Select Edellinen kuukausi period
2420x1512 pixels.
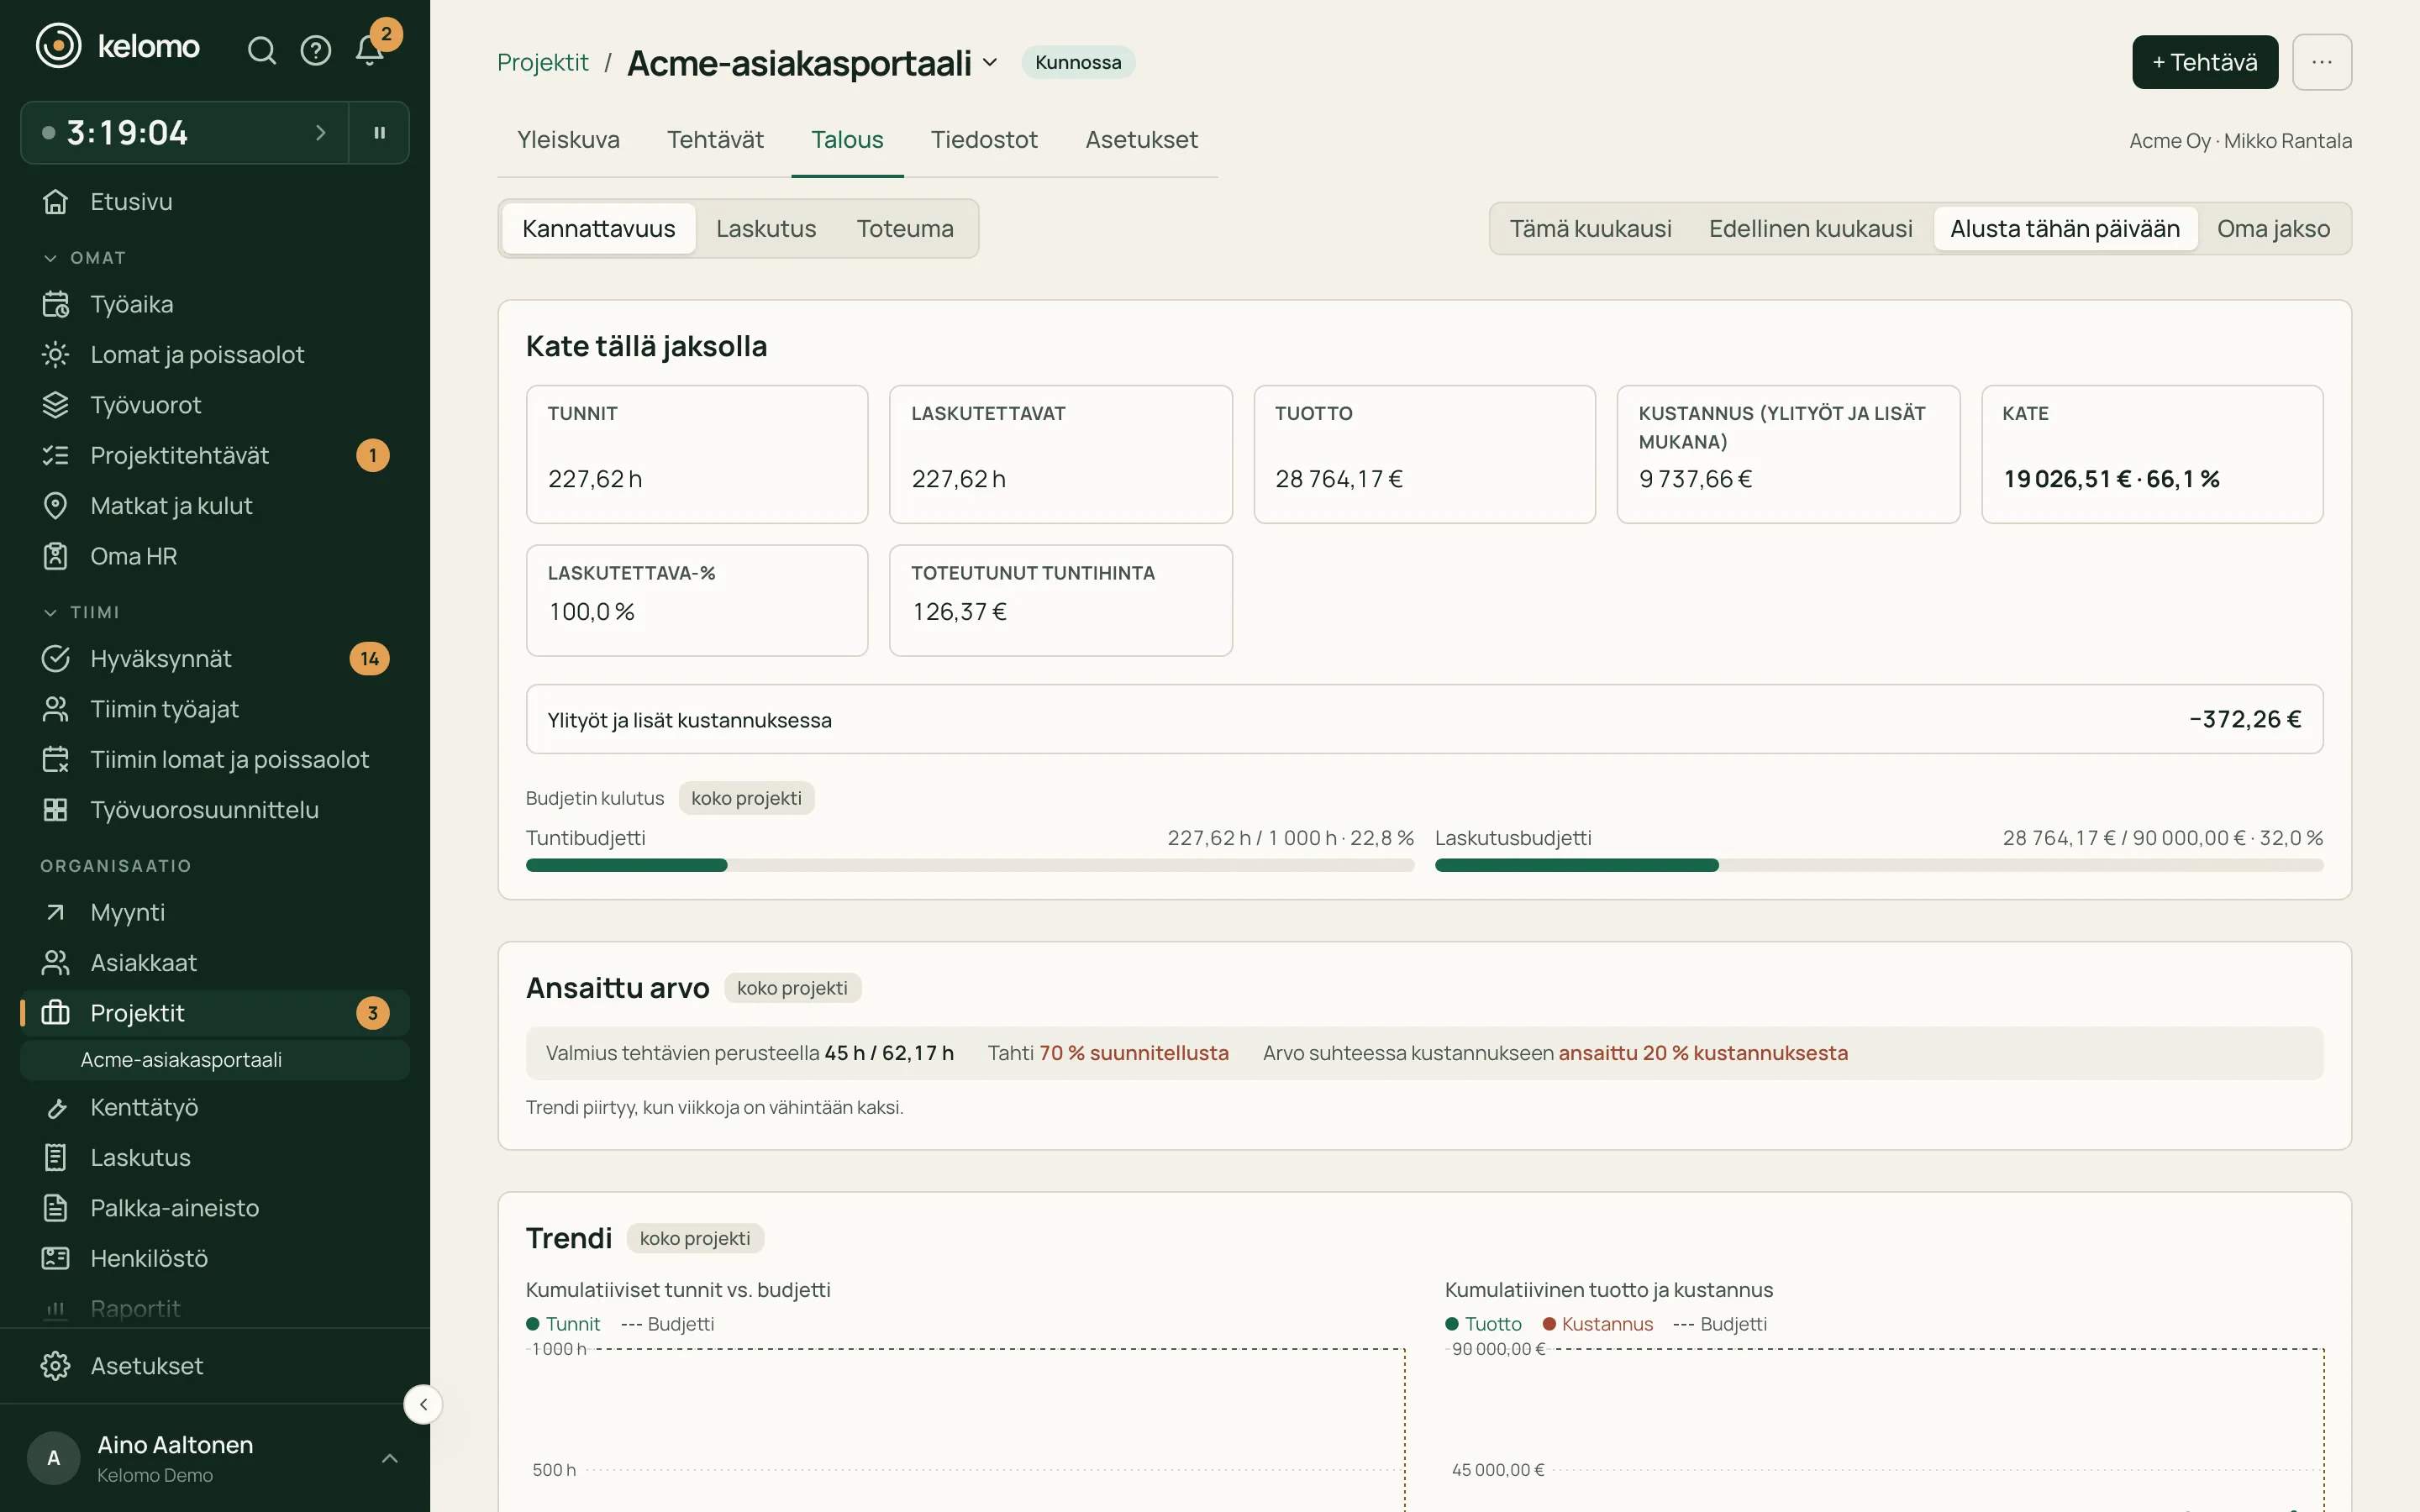click(1810, 228)
